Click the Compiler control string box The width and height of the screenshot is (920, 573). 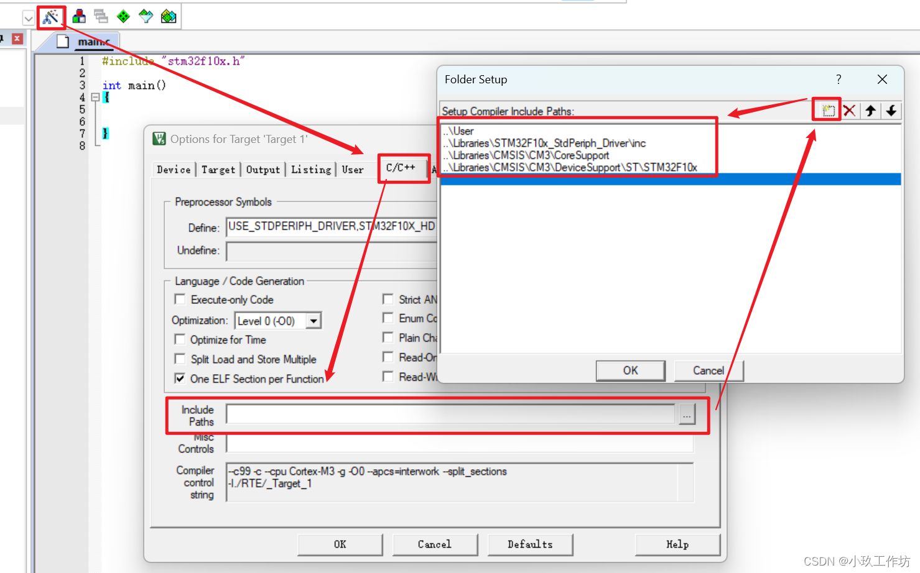(460, 482)
